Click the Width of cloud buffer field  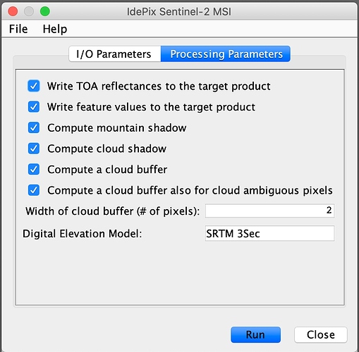(269, 210)
